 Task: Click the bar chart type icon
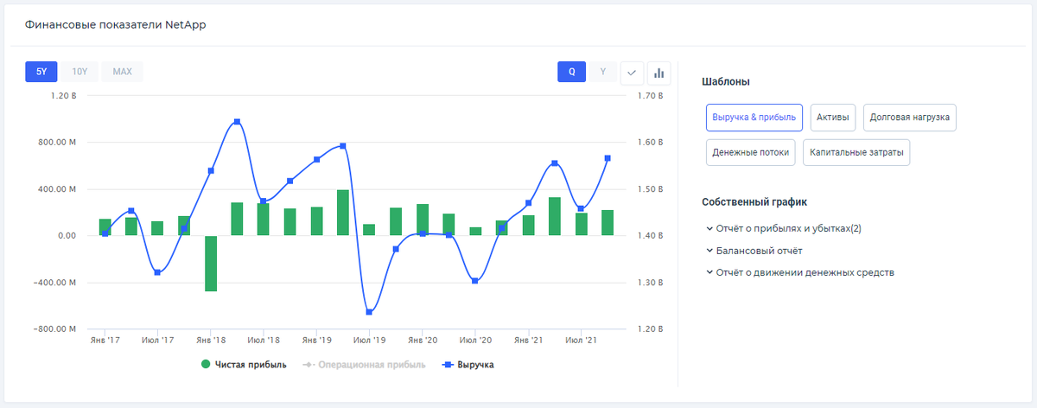pos(659,73)
